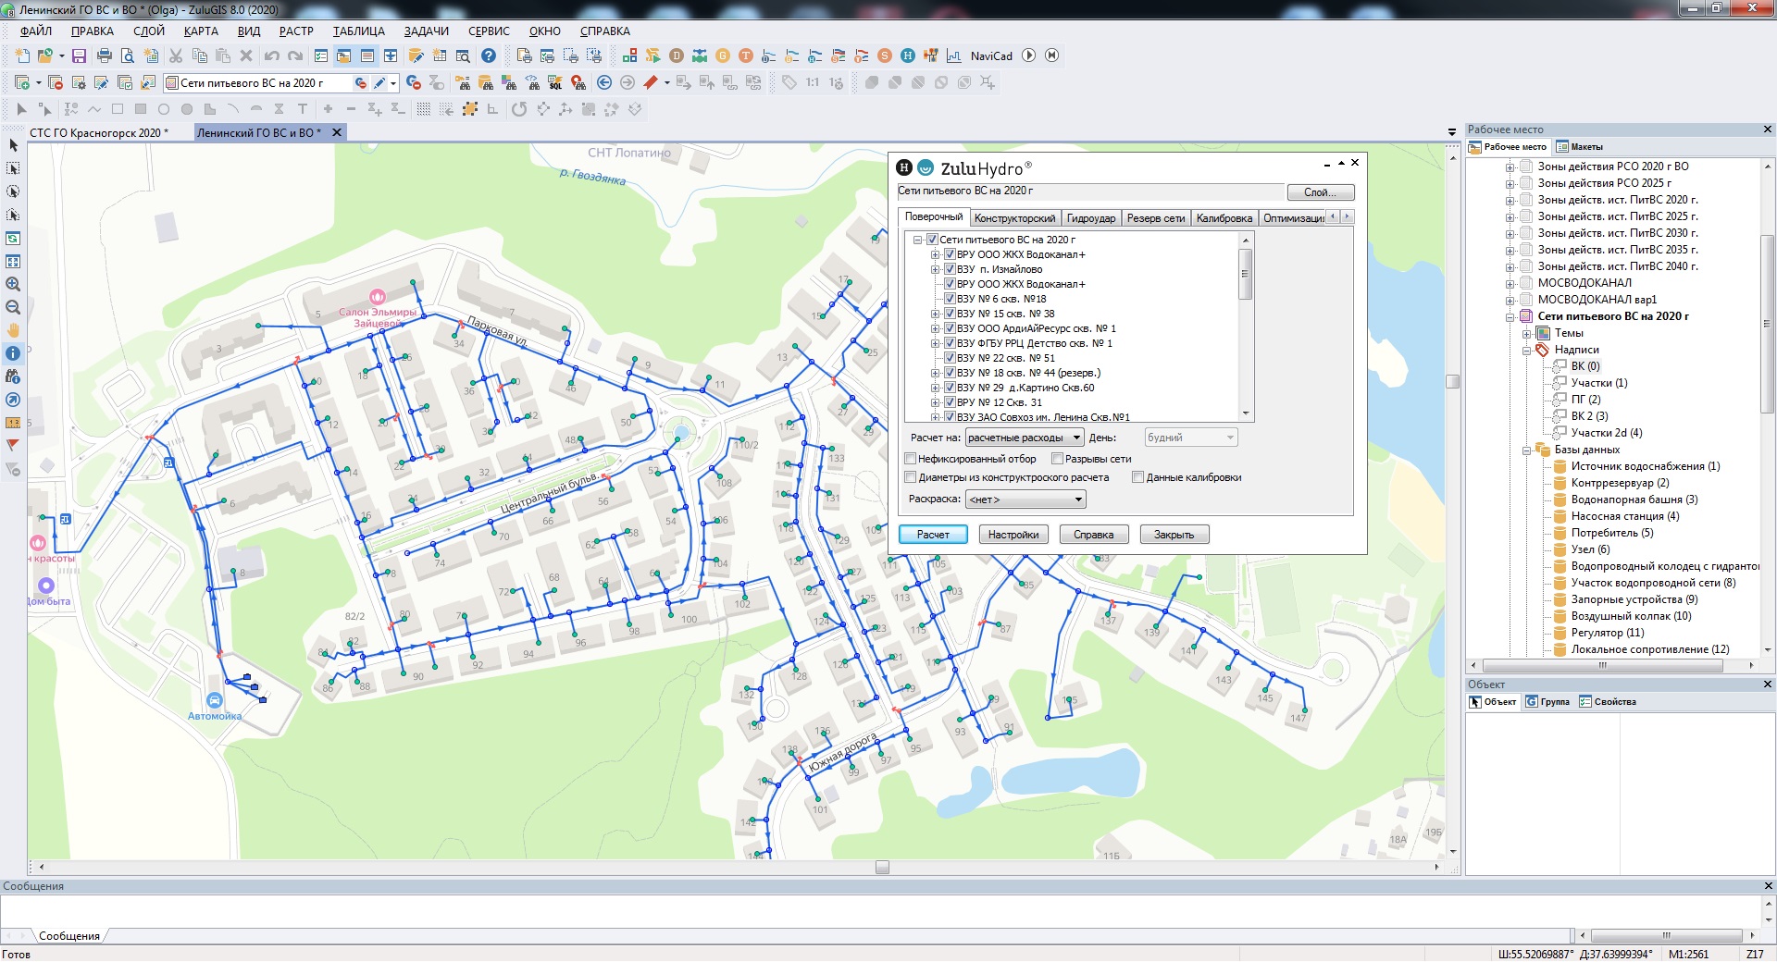Click the binoculars with info search icon
The height and width of the screenshot is (962, 1777).
(13, 376)
